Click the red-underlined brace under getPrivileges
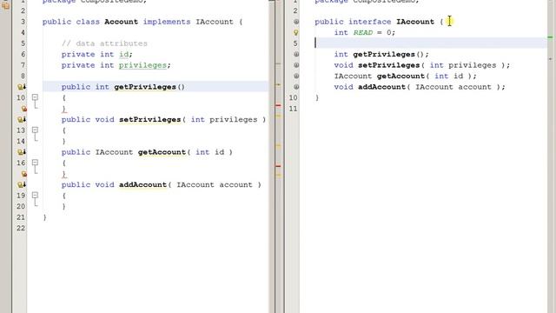This screenshot has width=556, height=313. (64, 109)
